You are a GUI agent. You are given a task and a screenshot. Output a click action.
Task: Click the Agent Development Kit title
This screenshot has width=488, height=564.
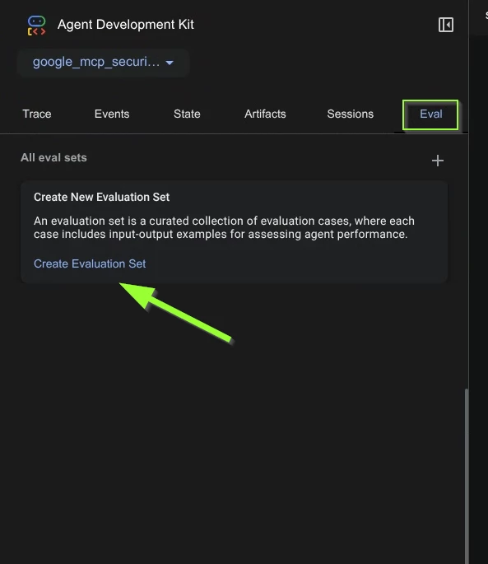(x=126, y=25)
